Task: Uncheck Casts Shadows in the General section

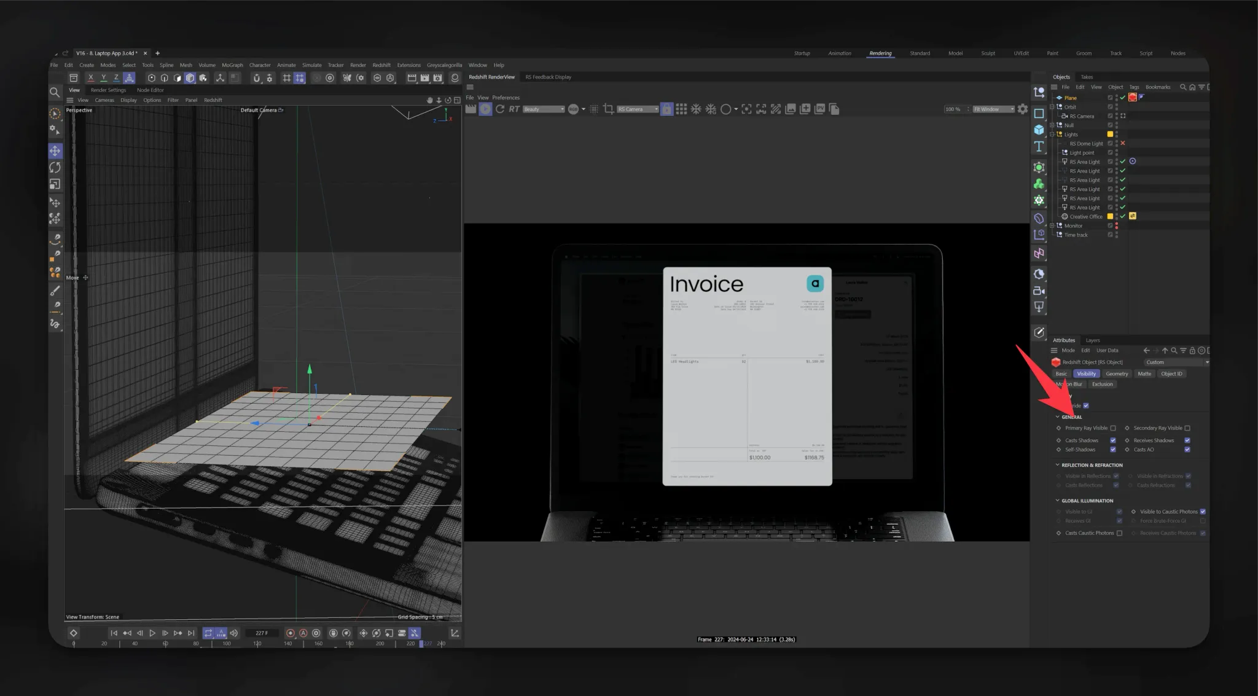Action: (x=1113, y=440)
